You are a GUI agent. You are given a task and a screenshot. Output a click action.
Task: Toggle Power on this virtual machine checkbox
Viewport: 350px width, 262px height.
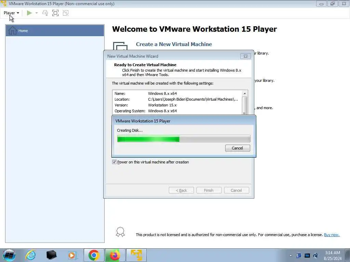pos(114,162)
